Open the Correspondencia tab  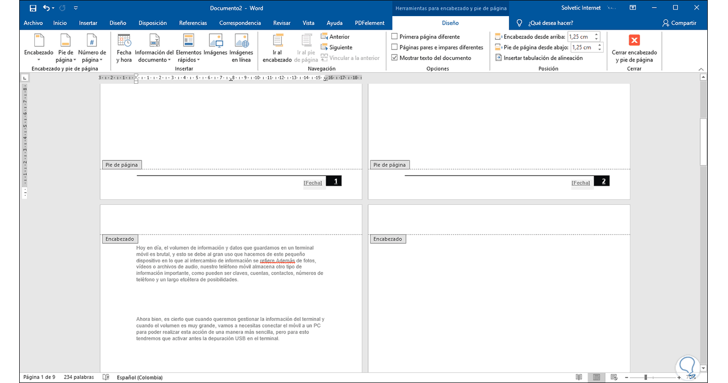coord(240,23)
